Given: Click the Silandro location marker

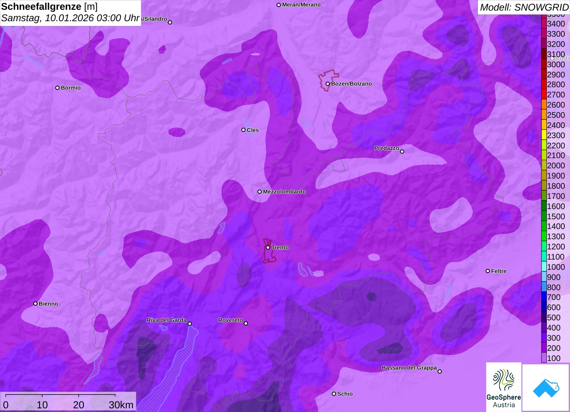Looking at the screenshot, I should pyautogui.click(x=170, y=22).
